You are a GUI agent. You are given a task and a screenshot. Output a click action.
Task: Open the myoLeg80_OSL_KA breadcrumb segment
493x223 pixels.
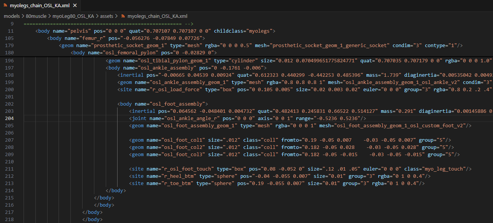(x=73, y=16)
